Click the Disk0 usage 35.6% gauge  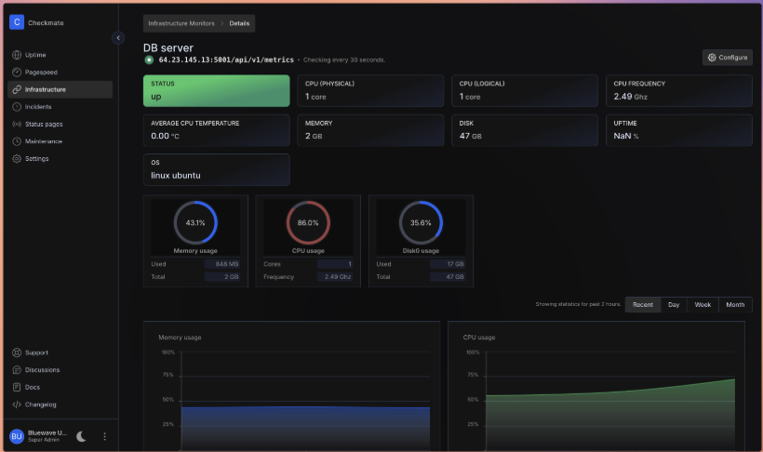click(x=421, y=223)
